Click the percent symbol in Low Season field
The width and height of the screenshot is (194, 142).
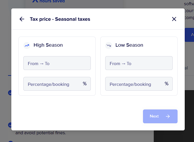click(166, 84)
